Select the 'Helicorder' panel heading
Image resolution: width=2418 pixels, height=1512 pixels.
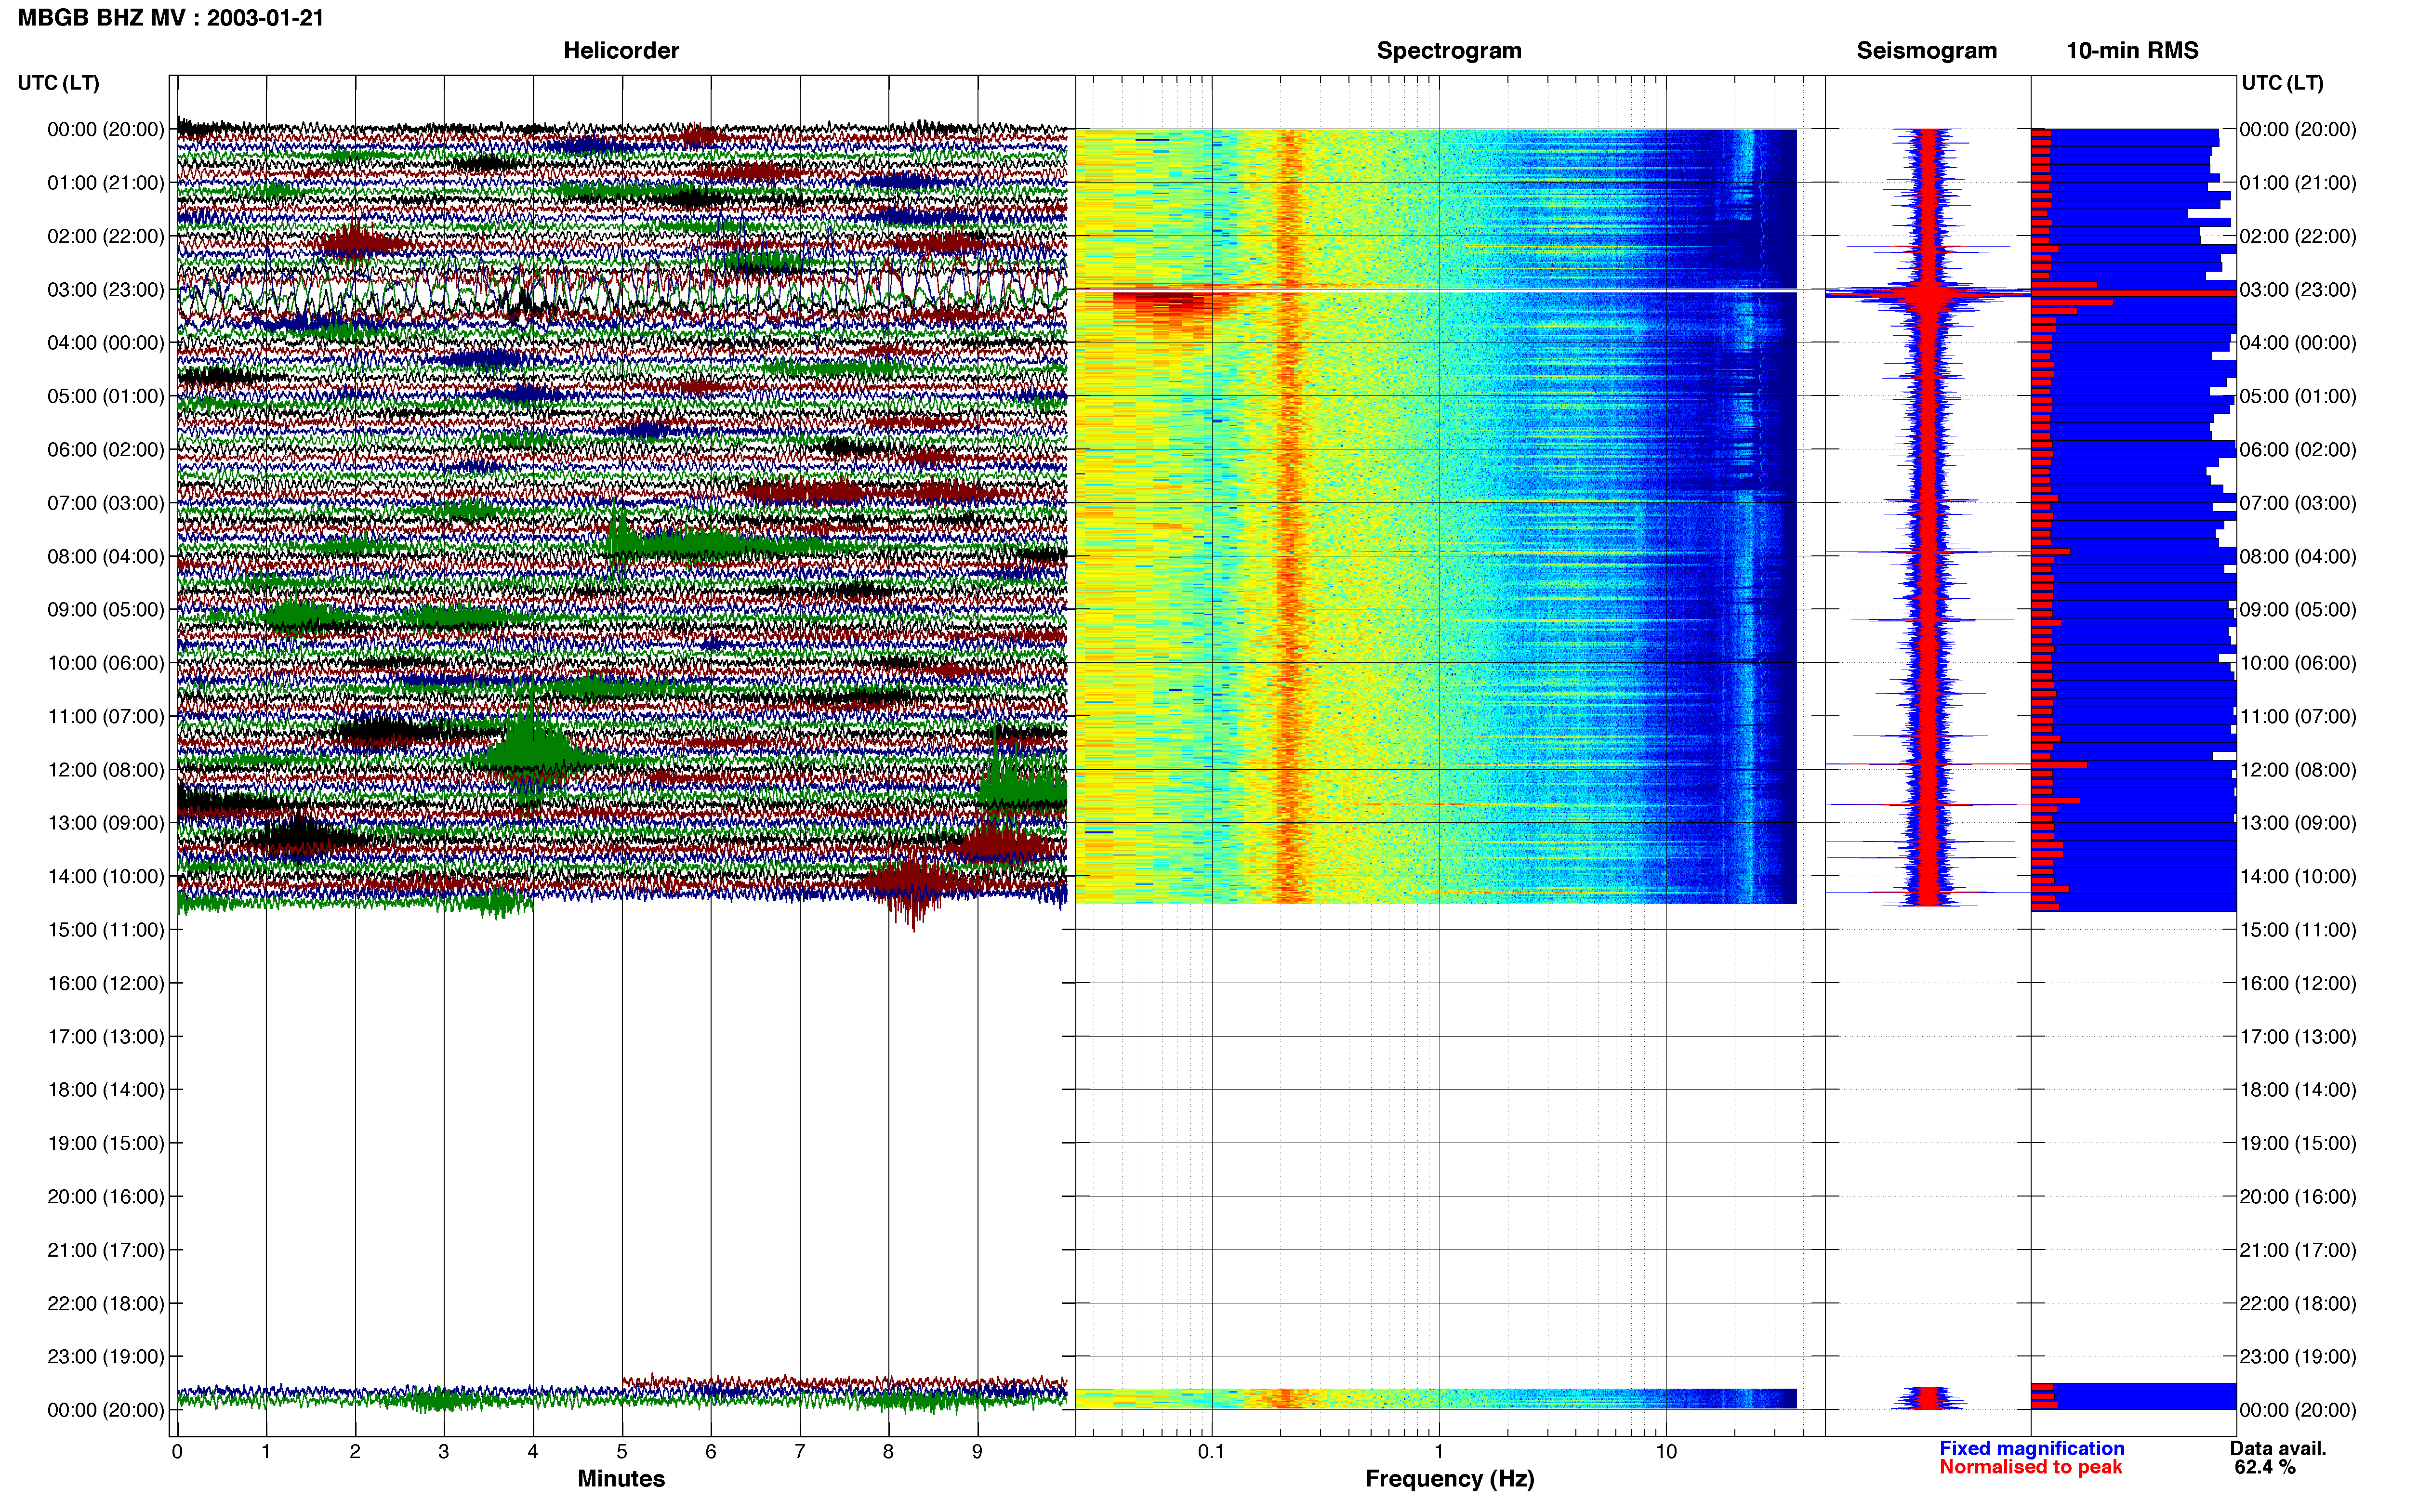click(621, 51)
